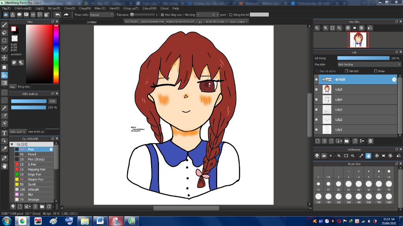Open the color palette icon in Màu panel
Screen dimensions: 403x226
click(14, 62)
